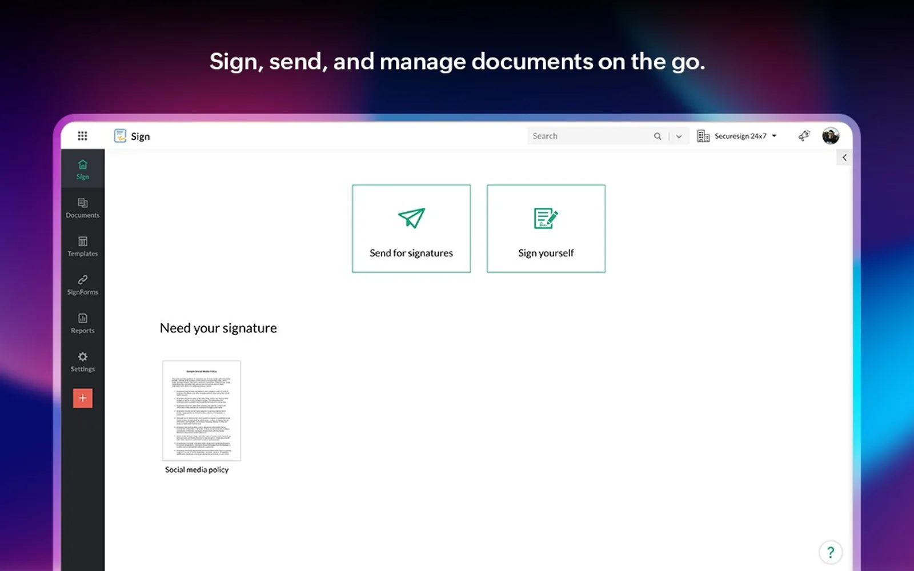Open Templates in the sidebar
This screenshot has width=914, height=571.
click(83, 246)
